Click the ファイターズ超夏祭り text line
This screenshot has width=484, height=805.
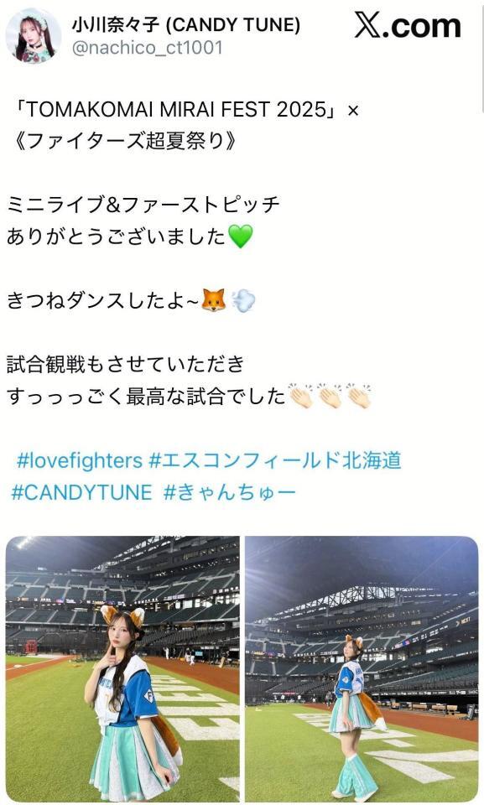(127, 141)
